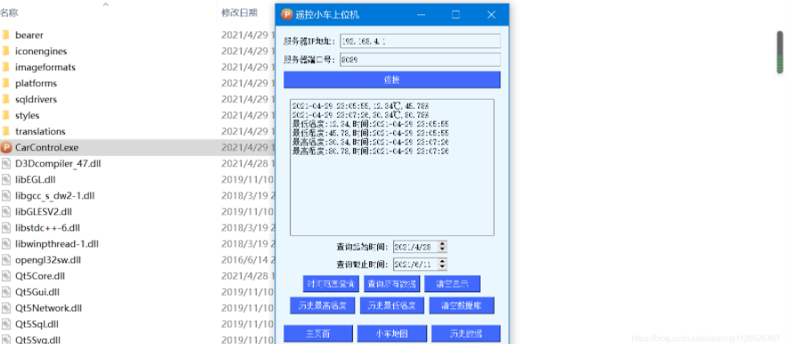
Task: Click the libgcc_s_dw2-1.dll file icon
Action: pos(6,196)
